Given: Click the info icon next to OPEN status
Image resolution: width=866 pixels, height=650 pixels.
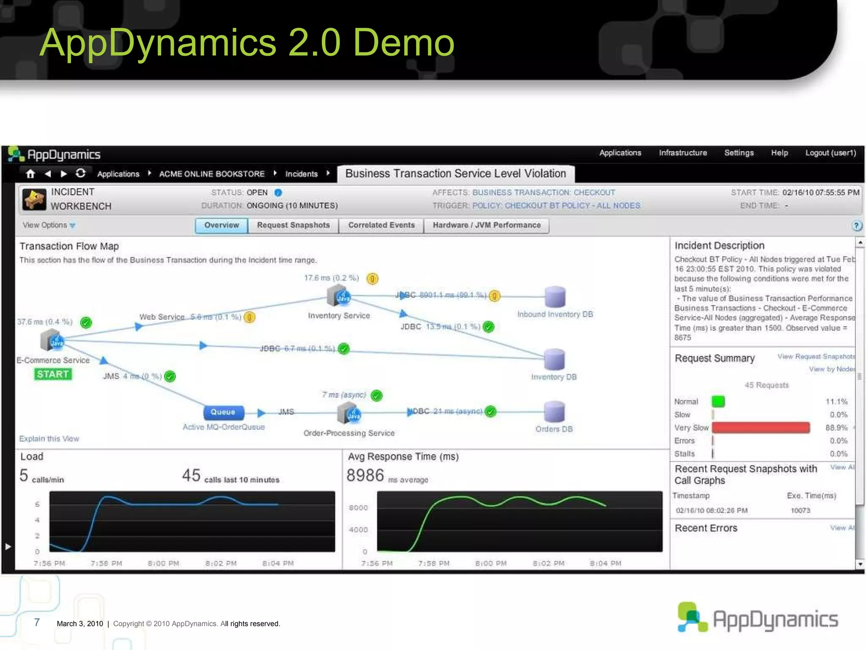Looking at the screenshot, I should coord(278,193).
